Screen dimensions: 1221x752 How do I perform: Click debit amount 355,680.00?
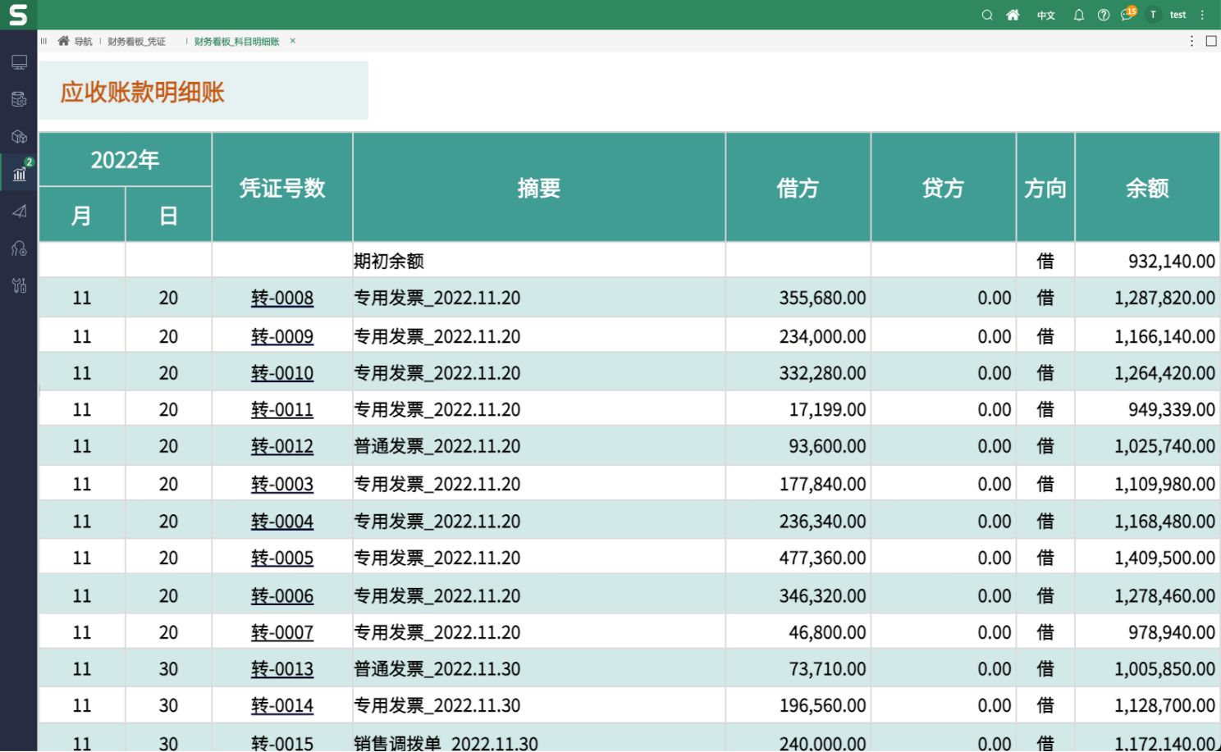(x=822, y=299)
